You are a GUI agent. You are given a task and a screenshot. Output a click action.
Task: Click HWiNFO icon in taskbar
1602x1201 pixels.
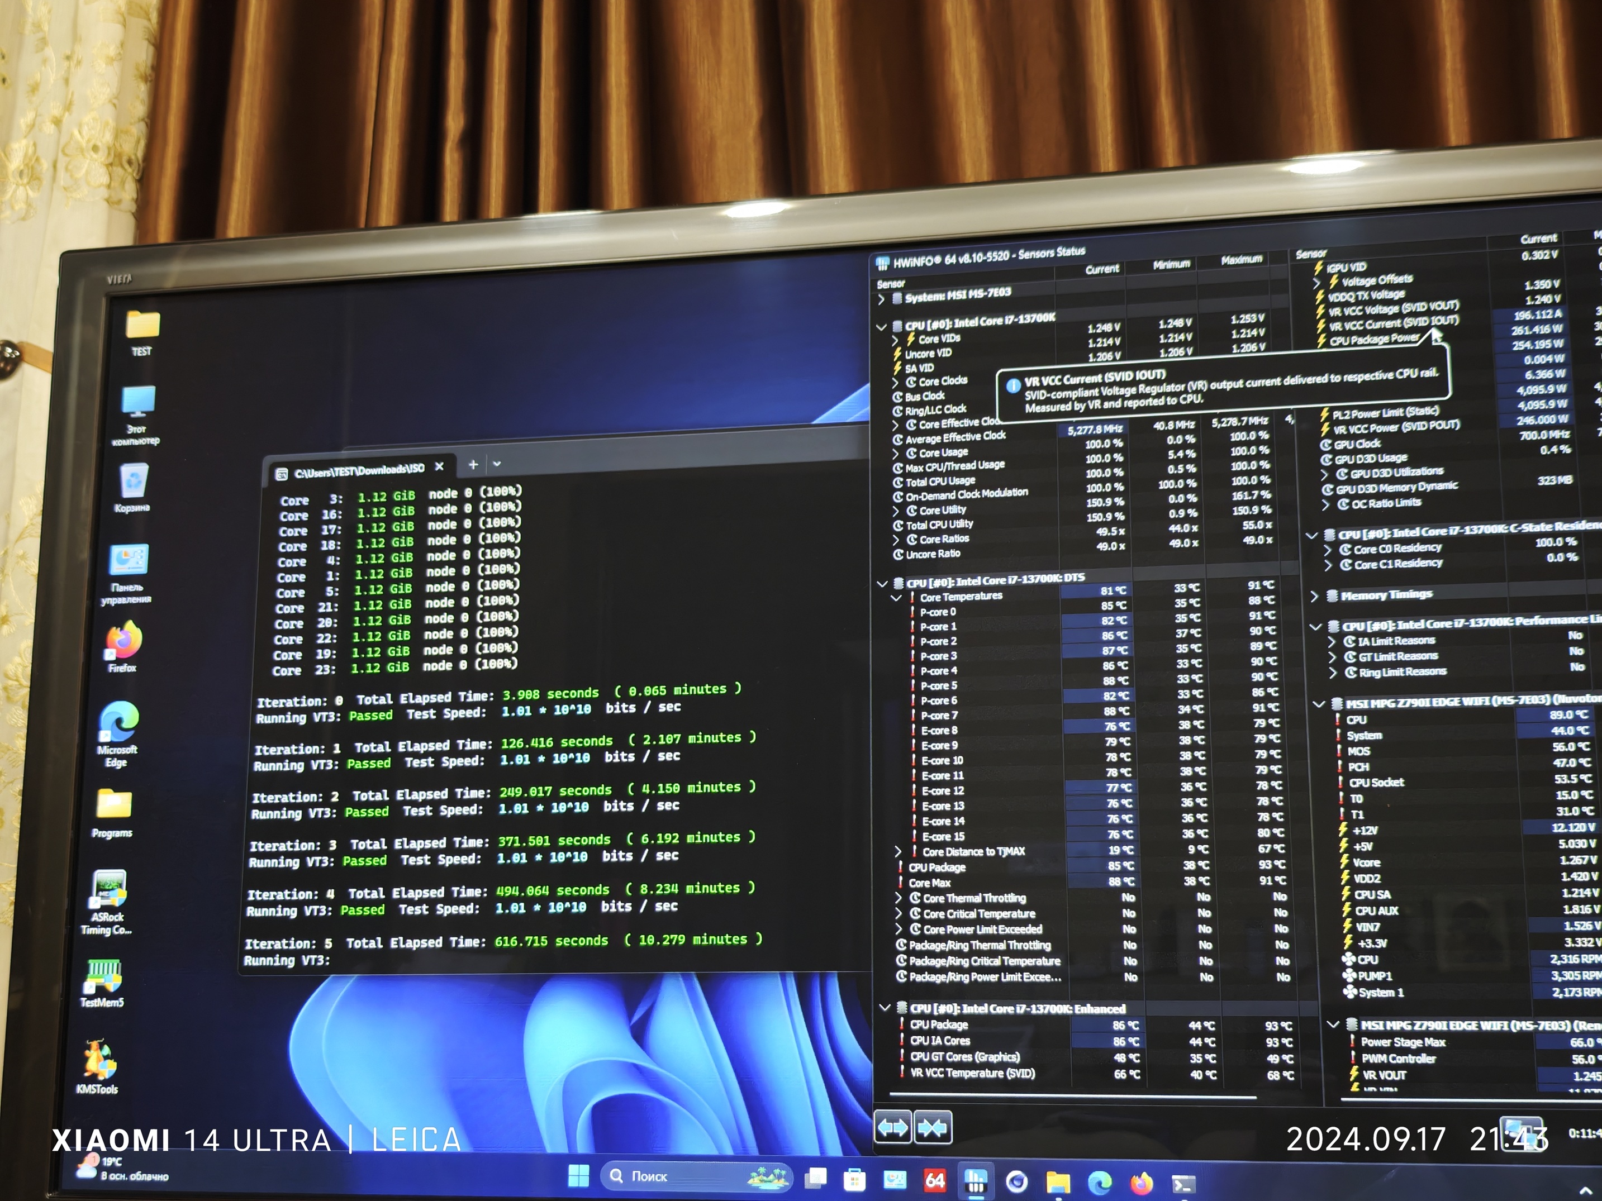click(x=976, y=1181)
